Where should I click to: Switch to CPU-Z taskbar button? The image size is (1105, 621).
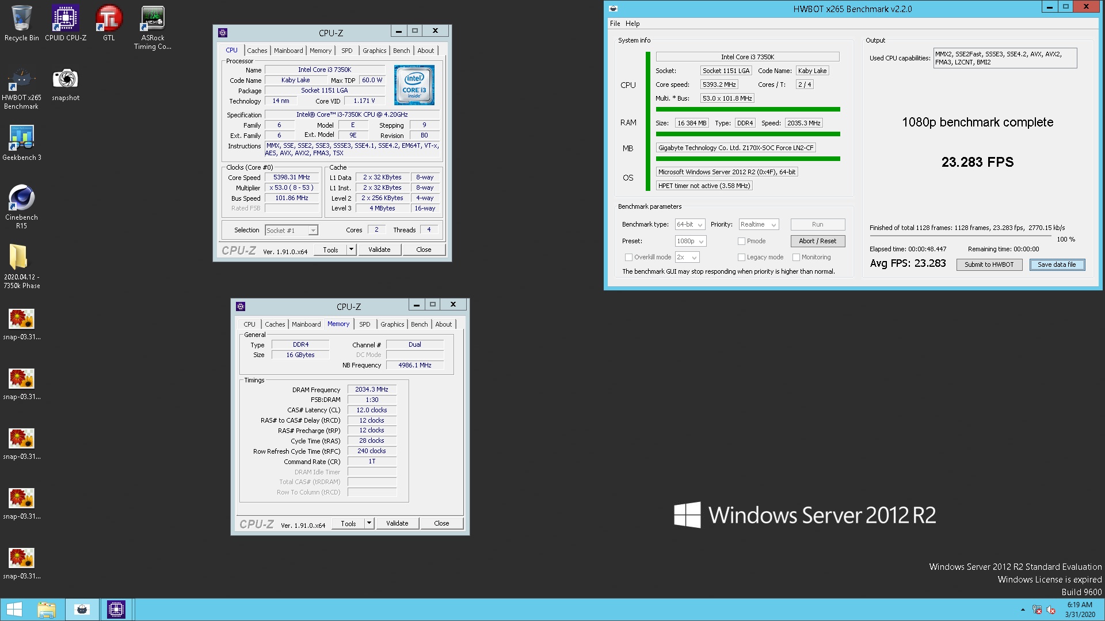(116, 609)
